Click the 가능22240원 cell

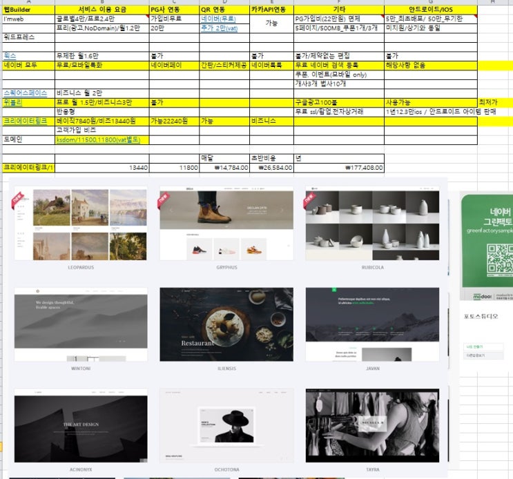[174, 121]
